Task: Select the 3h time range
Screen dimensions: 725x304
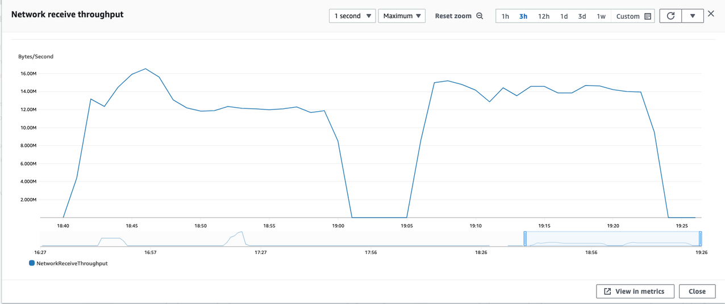Action: pos(523,16)
